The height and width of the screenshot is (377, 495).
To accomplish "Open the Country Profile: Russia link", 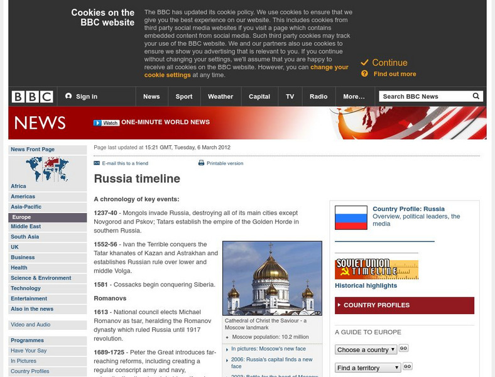I will tap(408, 209).
